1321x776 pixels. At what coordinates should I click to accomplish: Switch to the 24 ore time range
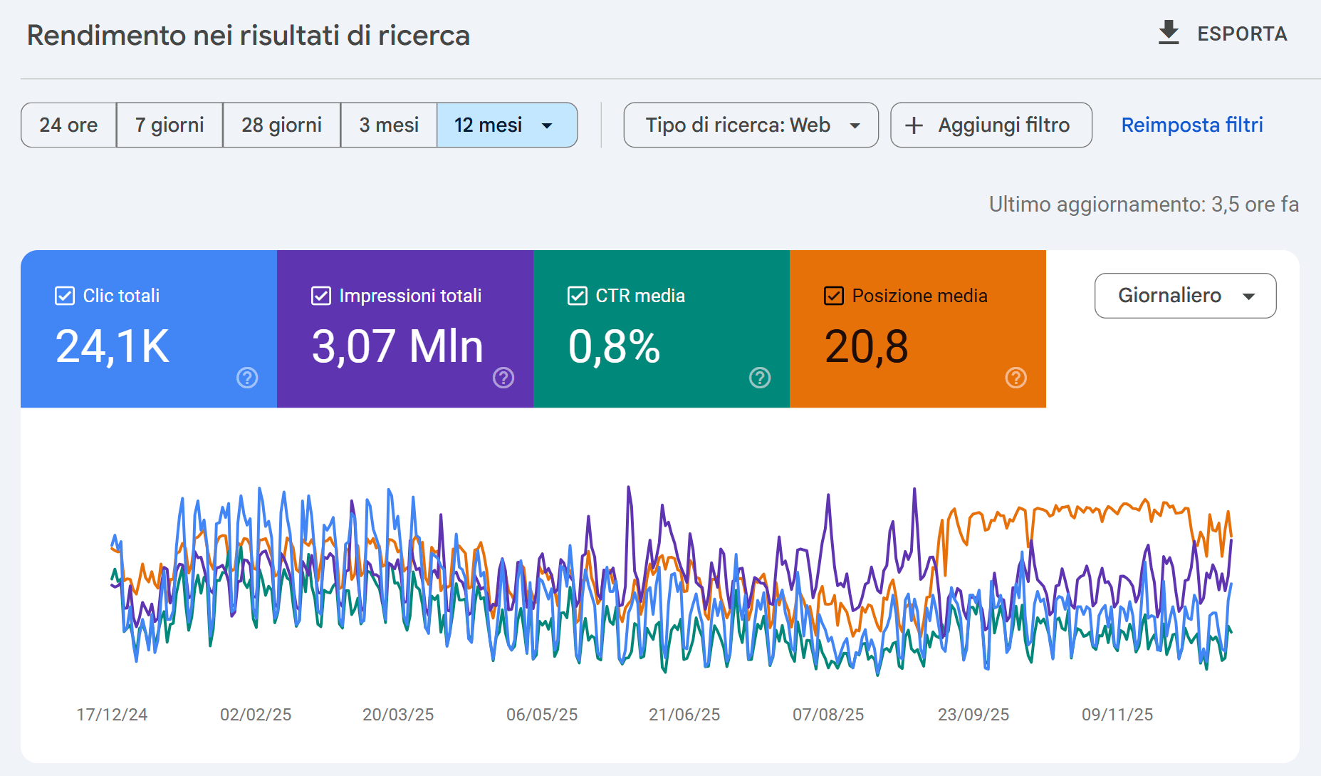coord(68,125)
